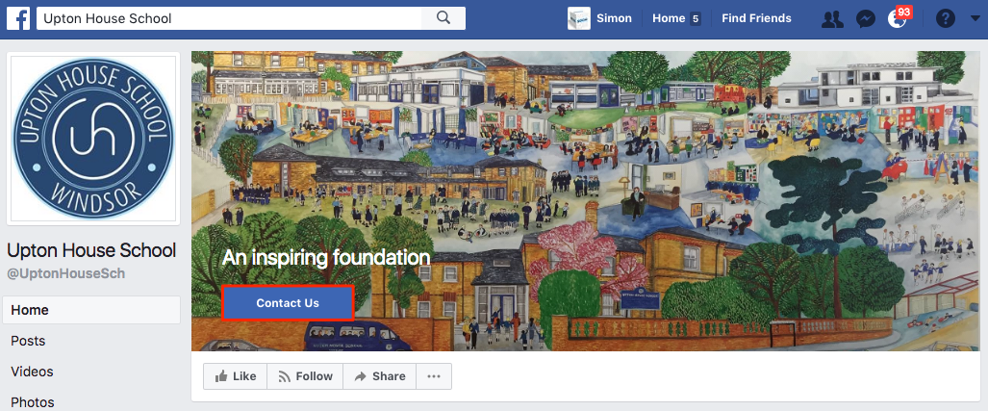988x411 pixels.
Task: Open the Help question mark icon
Action: tap(945, 19)
